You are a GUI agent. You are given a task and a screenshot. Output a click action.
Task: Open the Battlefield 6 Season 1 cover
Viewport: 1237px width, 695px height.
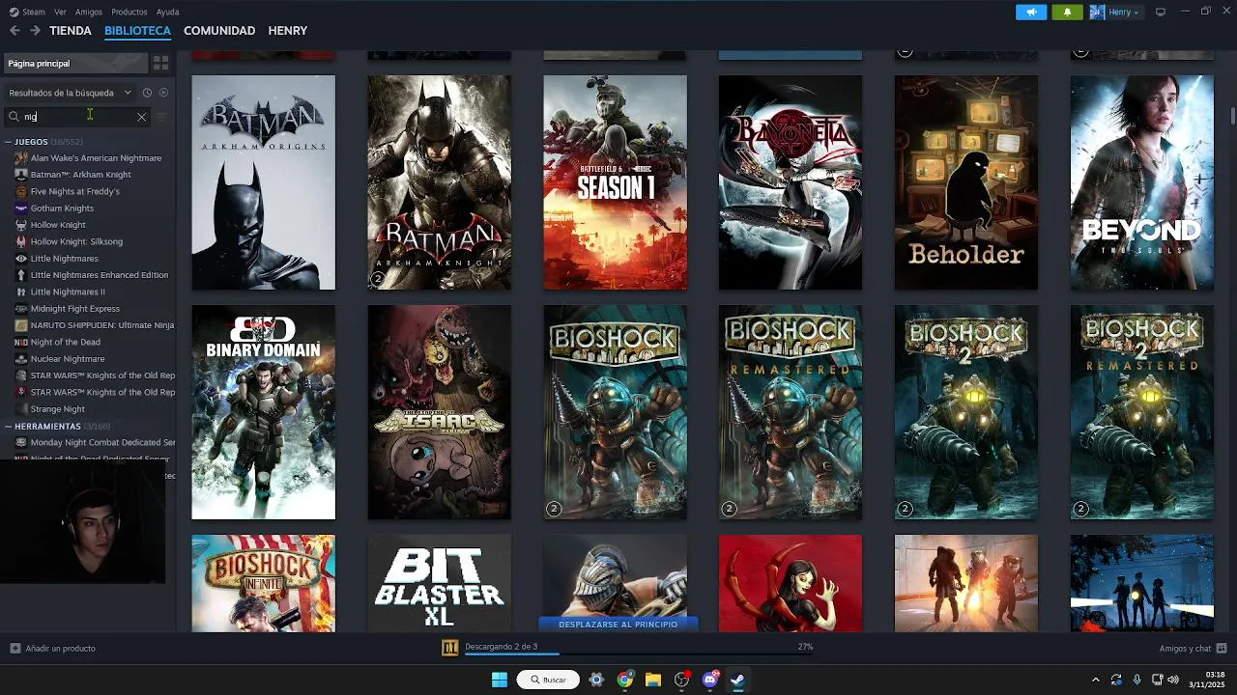coord(615,182)
